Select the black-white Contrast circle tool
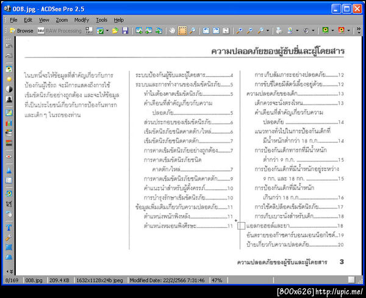366x298 pixels. (x=9, y=89)
